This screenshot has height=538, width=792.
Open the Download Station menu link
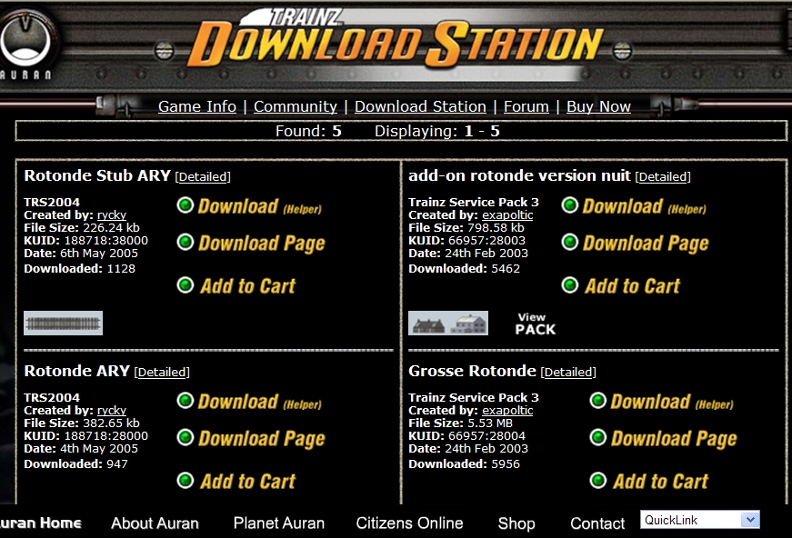[420, 106]
